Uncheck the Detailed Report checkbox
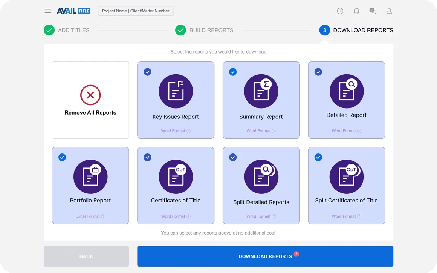Viewport: 437px width, 273px height. pyautogui.click(x=318, y=72)
